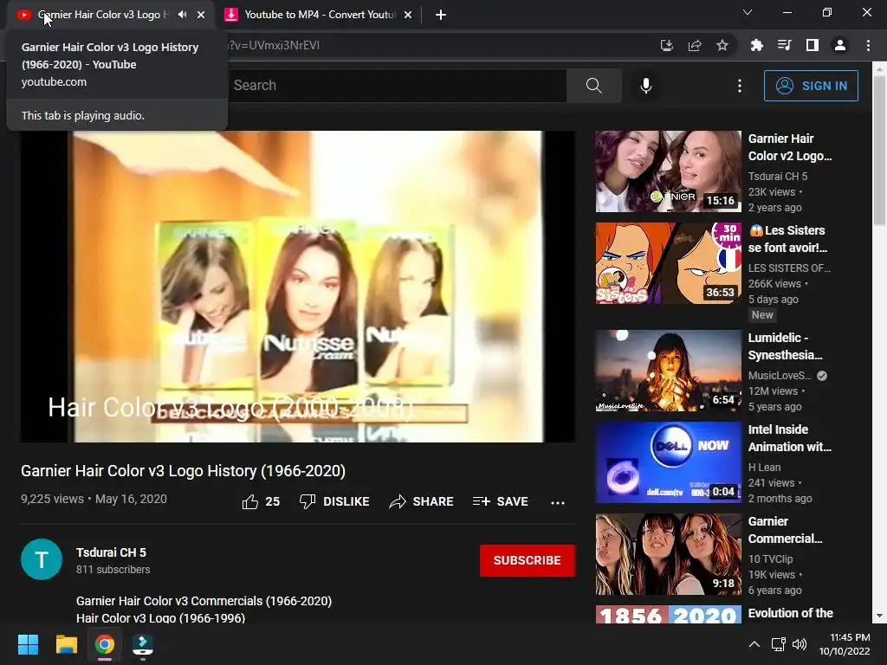Show hidden icons in system tray
This screenshot has width=887, height=665.
(x=754, y=644)
